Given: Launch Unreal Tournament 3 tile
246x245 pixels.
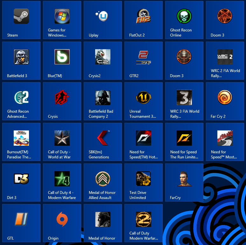Looking at the screenshot, I should (x=144, y=101).
